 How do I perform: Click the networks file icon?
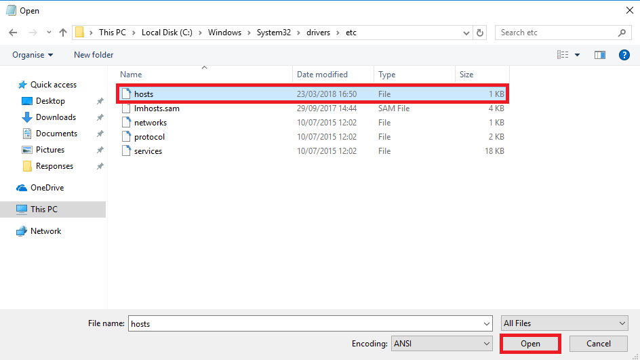[127, 123]
